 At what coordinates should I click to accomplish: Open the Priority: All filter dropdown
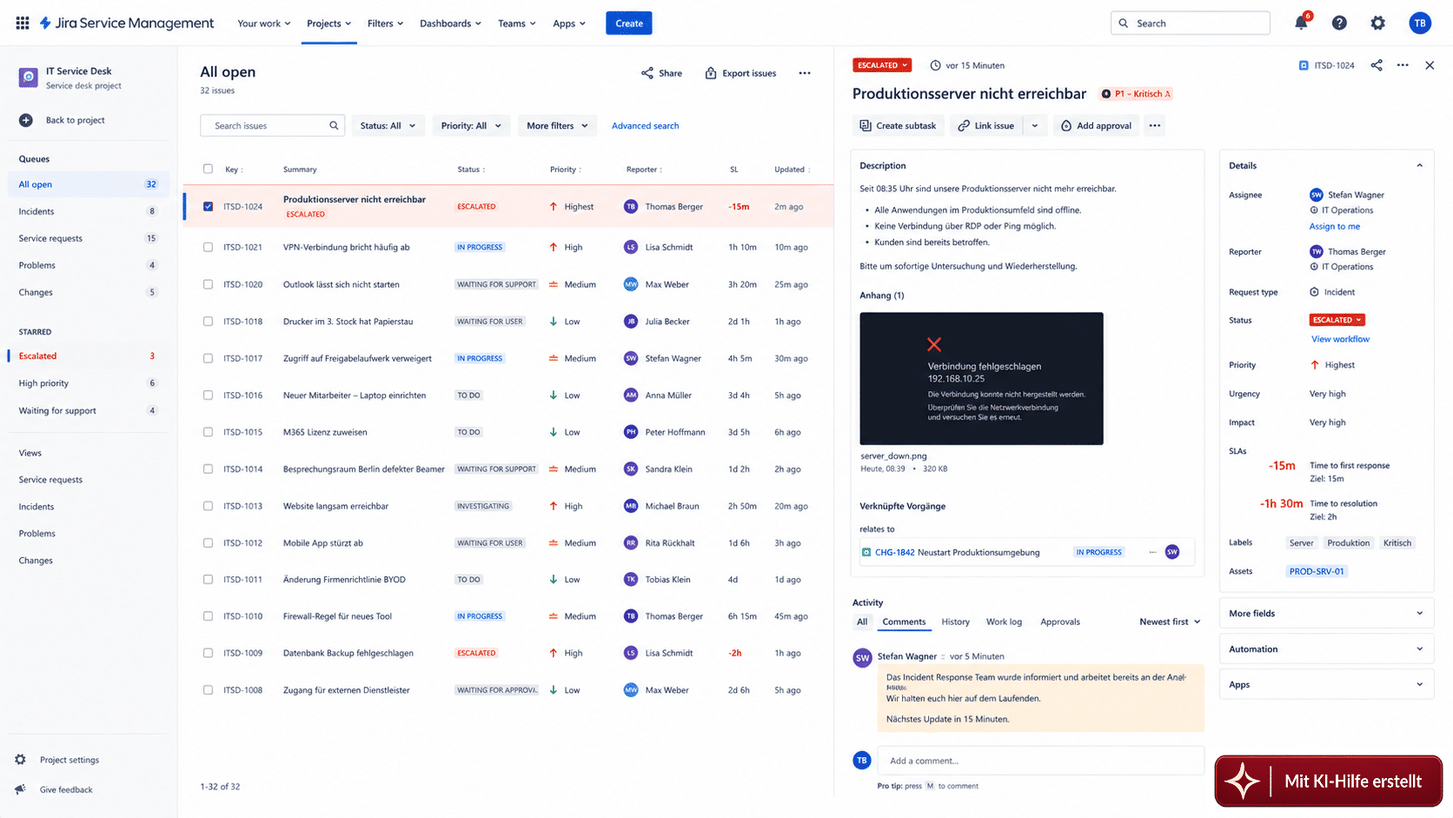471,125
